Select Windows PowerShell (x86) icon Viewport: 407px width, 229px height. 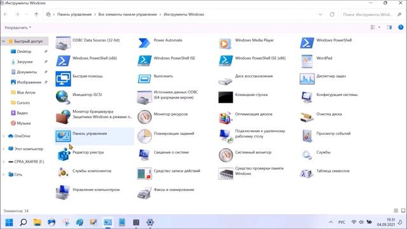[x=63, y=61]
